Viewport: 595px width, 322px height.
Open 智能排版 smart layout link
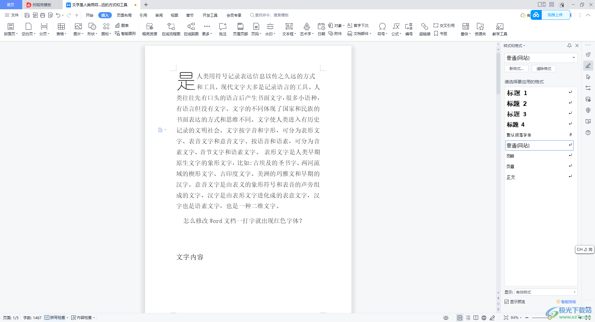pos(566,302)
